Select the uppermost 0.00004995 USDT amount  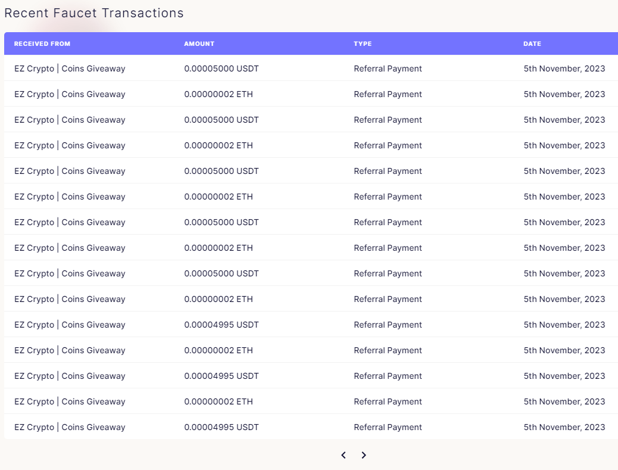221,325
